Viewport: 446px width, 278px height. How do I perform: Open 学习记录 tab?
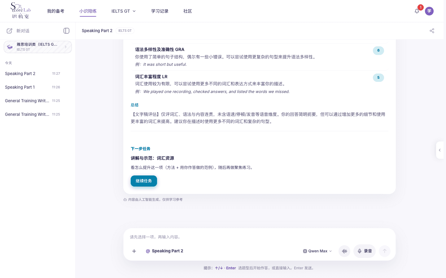tap(160, 11)
